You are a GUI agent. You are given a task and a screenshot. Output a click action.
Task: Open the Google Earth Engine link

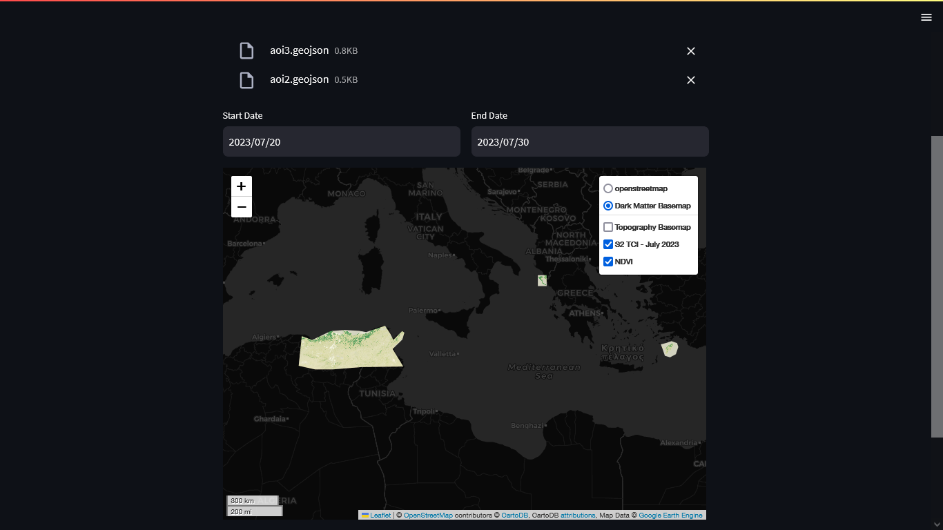point(670,516)
